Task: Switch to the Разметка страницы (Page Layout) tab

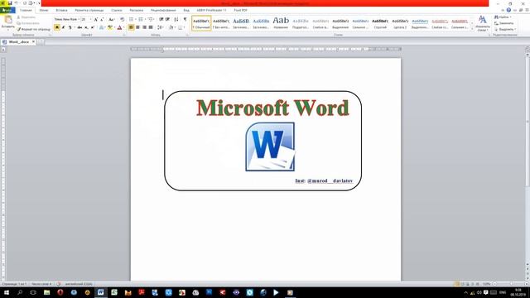Action: pyautogui.click(x=89, y=10)
